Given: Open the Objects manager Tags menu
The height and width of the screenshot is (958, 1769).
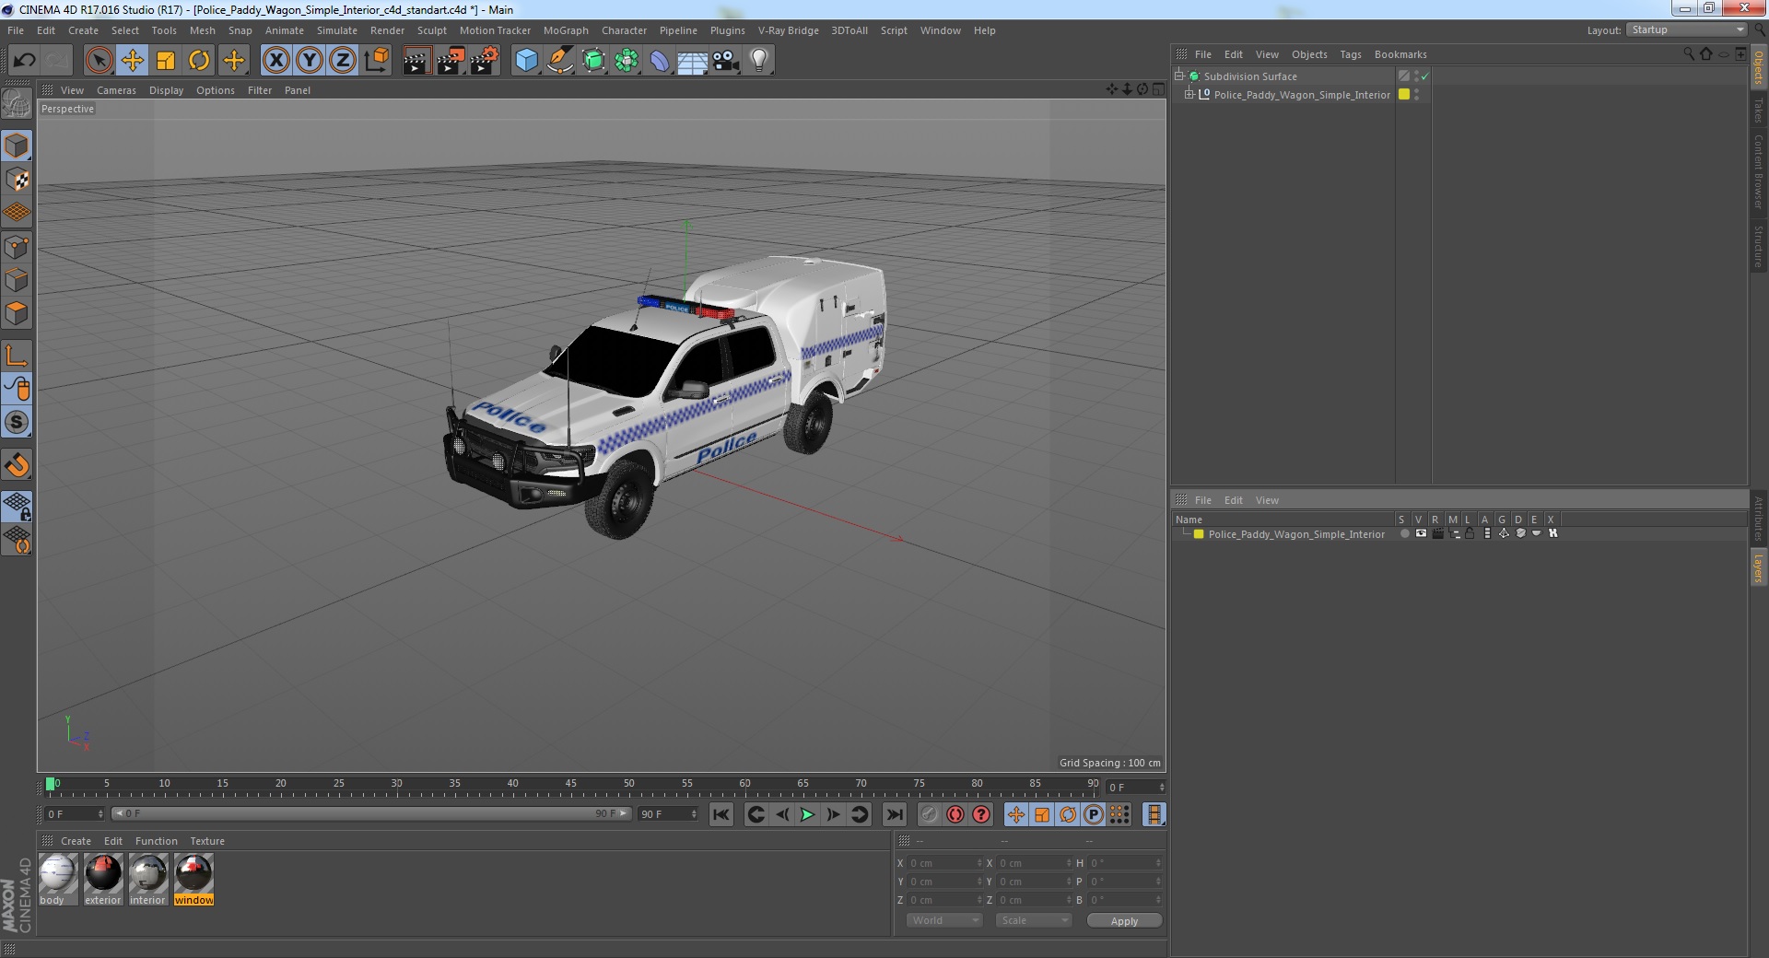Looking at the screenshot, I should [1350, 54].
